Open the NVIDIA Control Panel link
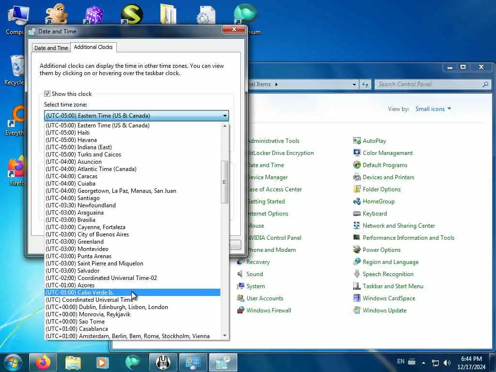Screen dimensions: 496x372 tap(274, 237)
